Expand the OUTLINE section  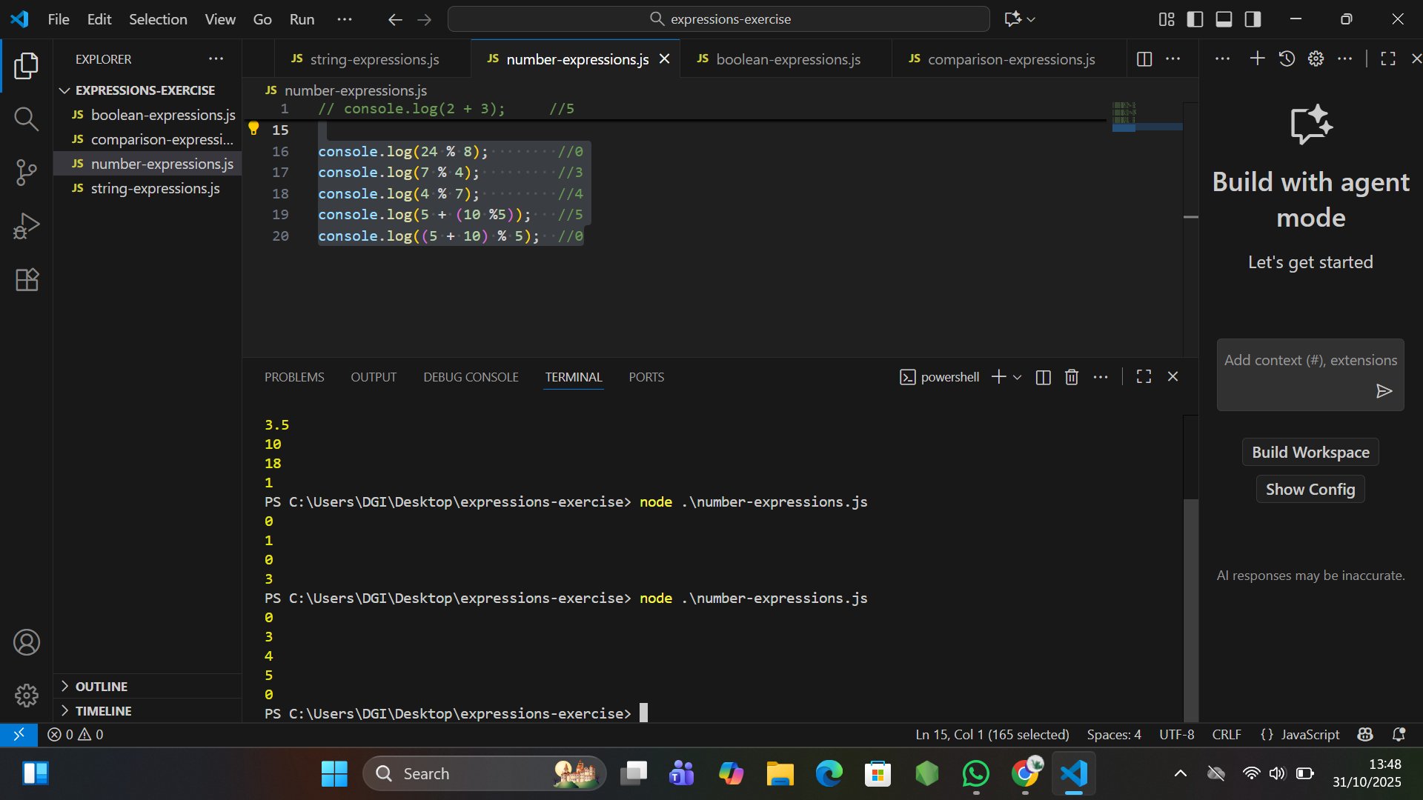(102, 687)
